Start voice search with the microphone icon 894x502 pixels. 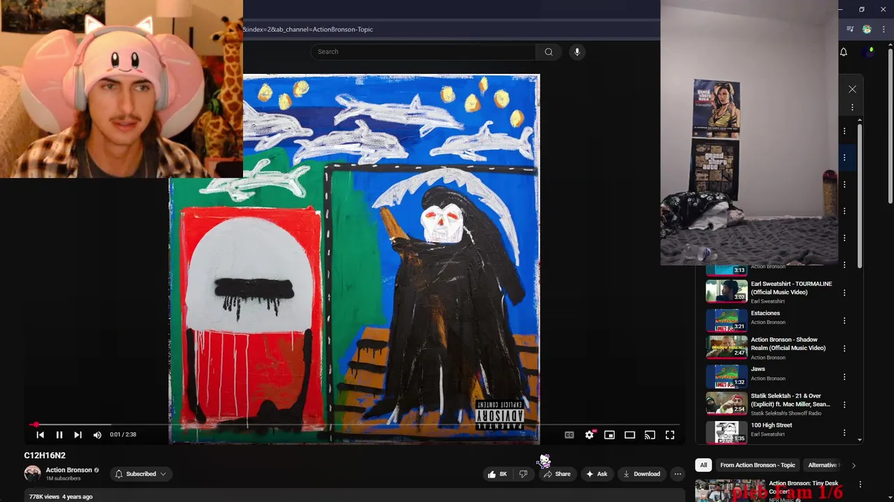577,52
